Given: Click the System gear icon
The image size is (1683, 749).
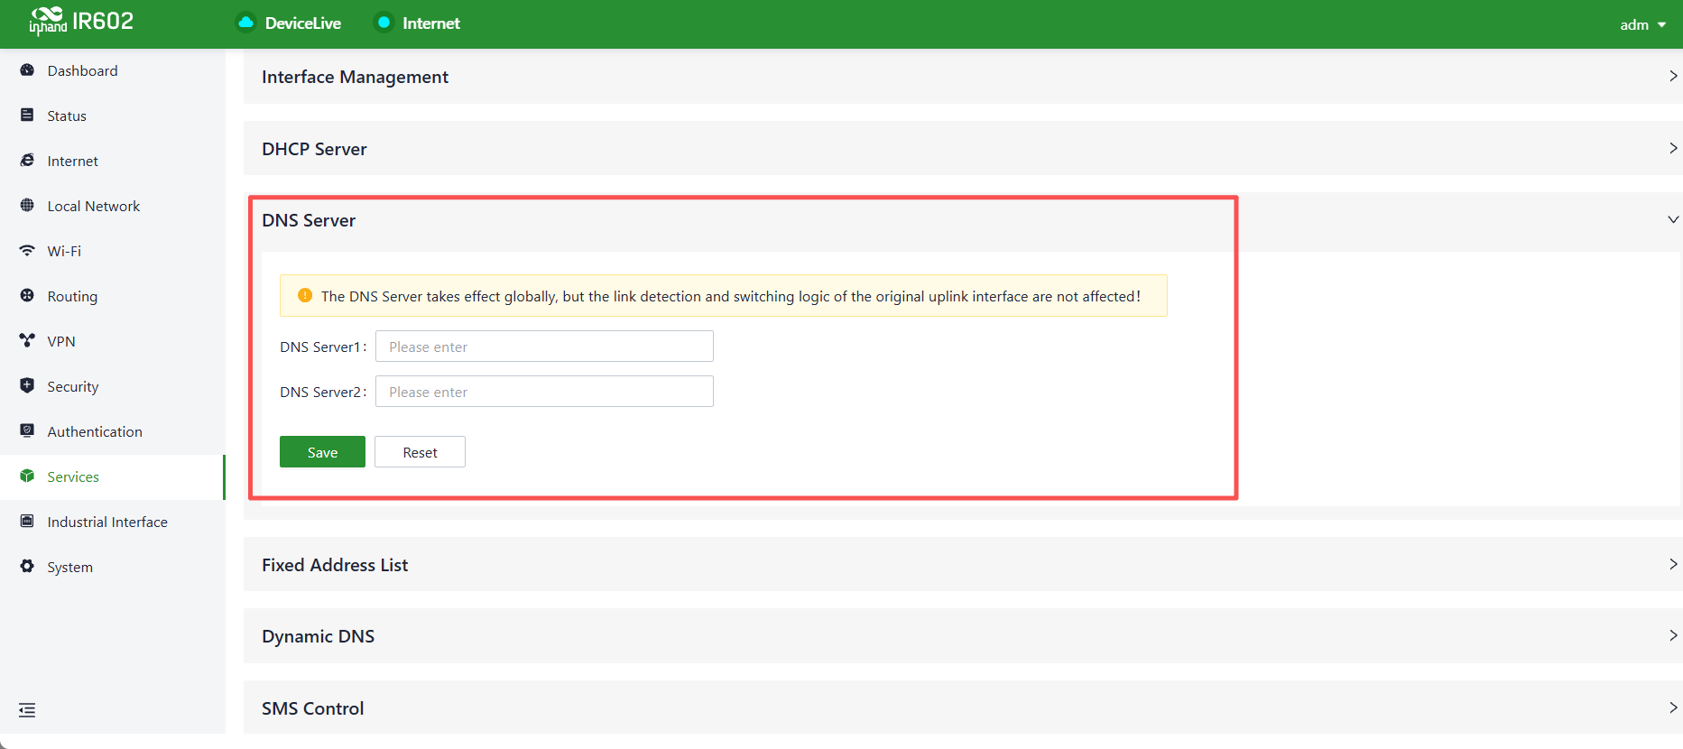Looking at the screenshot, I should [27, 567].
